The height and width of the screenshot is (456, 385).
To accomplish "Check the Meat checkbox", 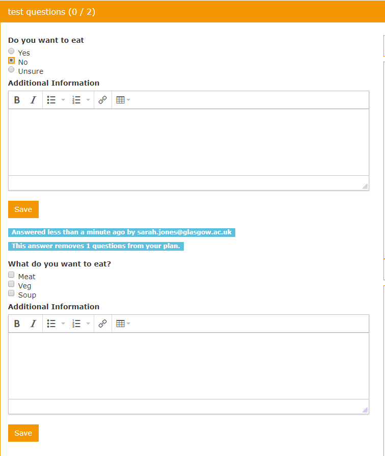I will (x=11, y=275).
